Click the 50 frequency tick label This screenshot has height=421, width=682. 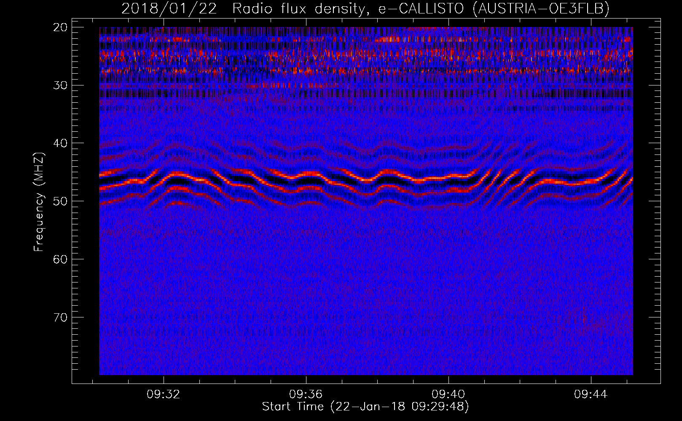[x=61, y=201]
